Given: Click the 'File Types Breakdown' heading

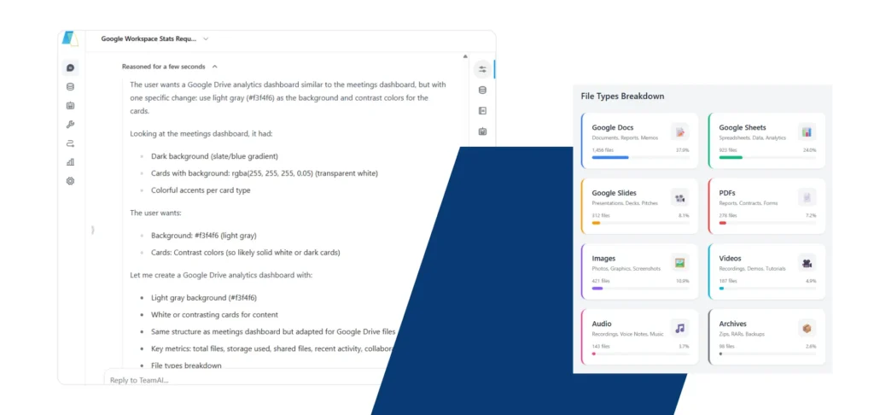Looking at the screenshot, I should click(622, 96).
